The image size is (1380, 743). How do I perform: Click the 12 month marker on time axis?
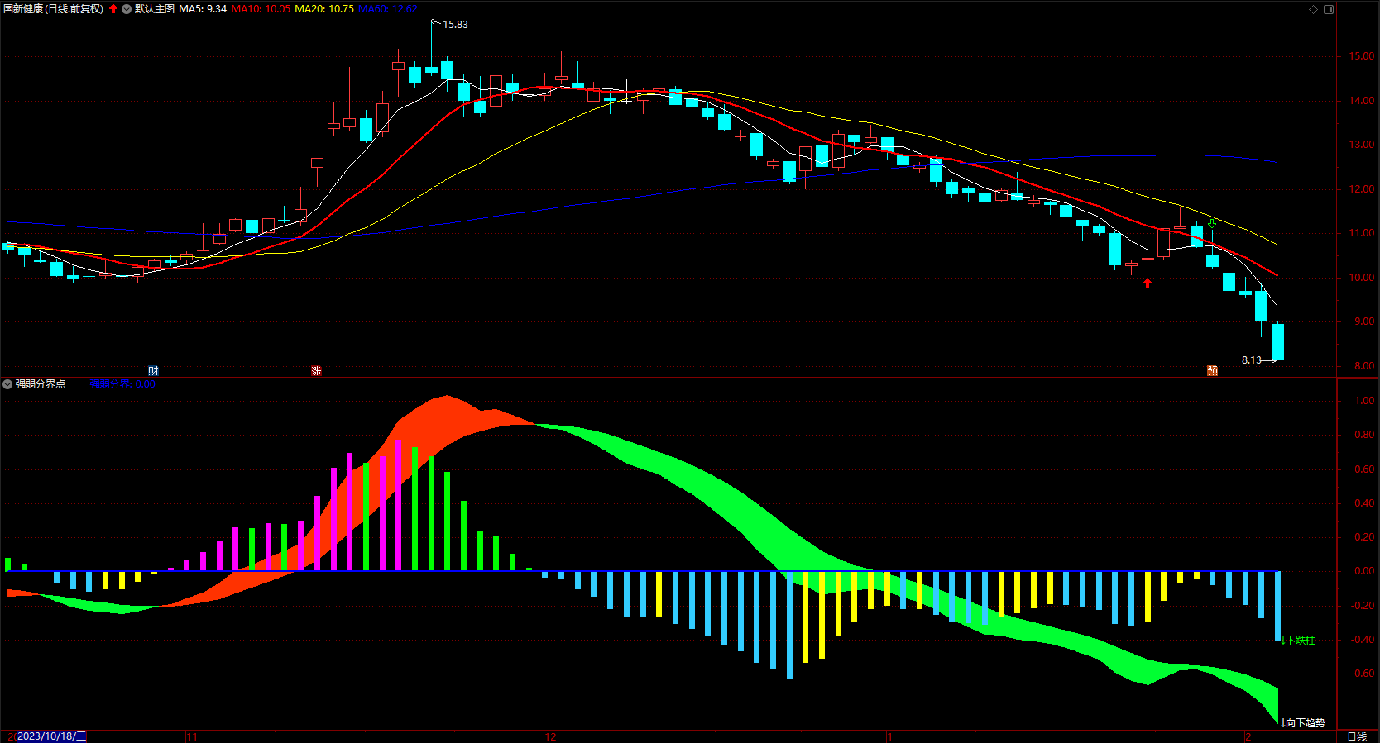click(x=550, y=736)
